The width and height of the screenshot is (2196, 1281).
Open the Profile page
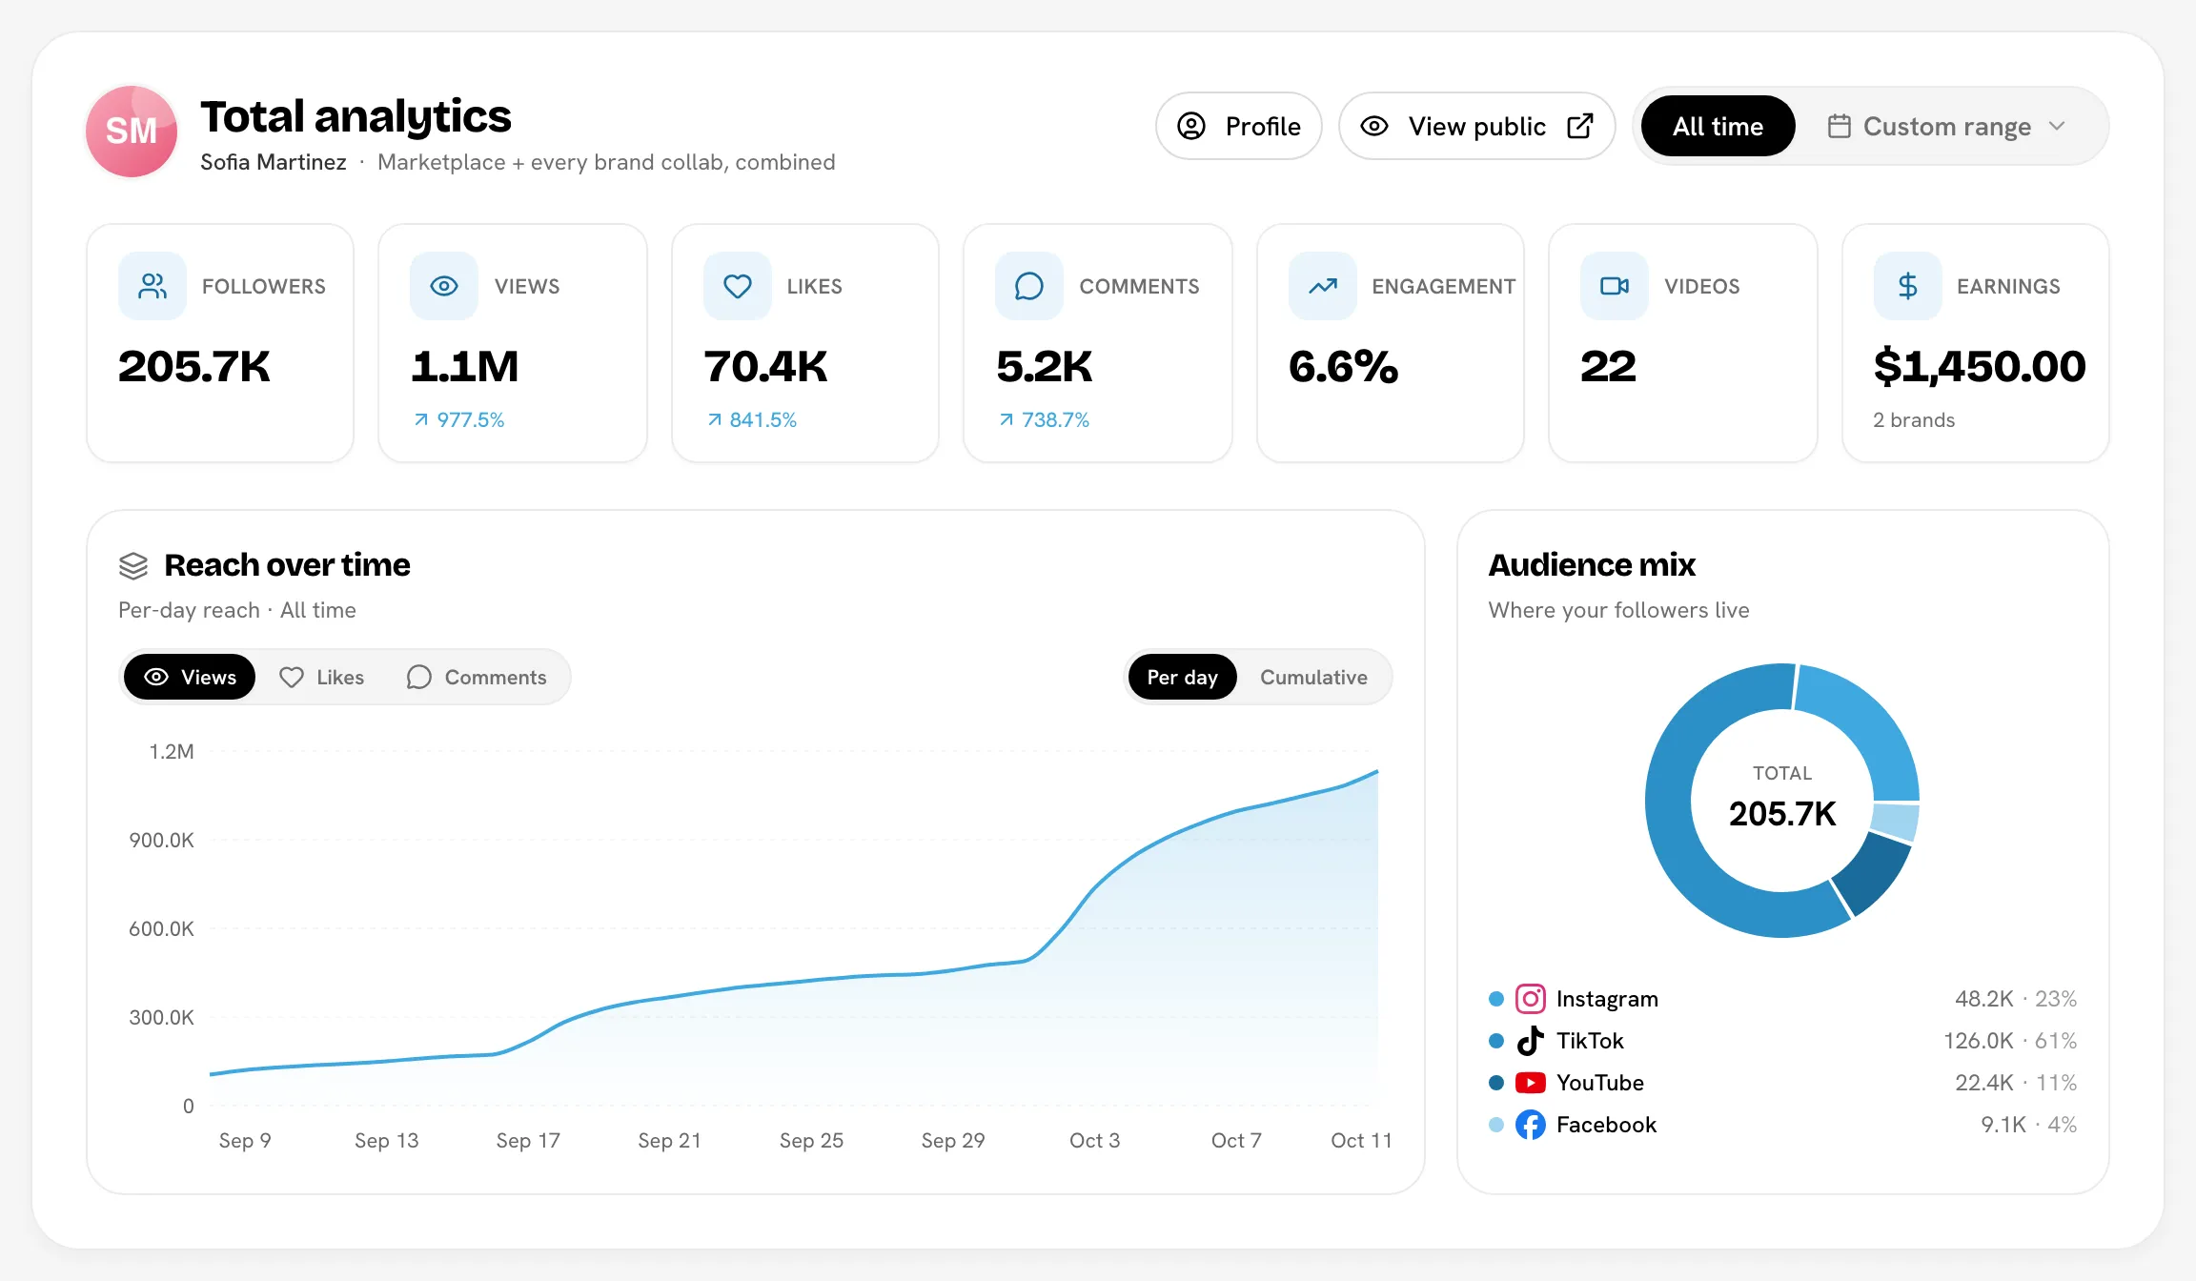(1239, 126)
